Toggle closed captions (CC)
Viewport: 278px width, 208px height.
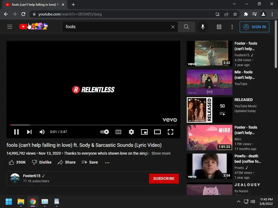(118, 132)
